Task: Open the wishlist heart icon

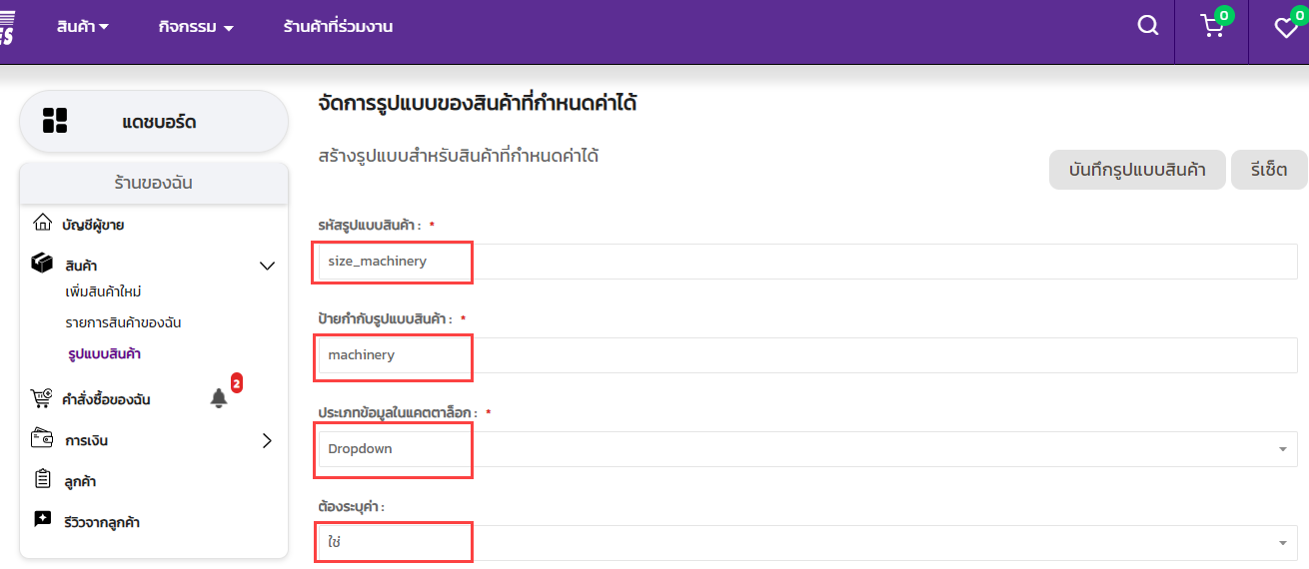Action: (x=1286, y=28)
